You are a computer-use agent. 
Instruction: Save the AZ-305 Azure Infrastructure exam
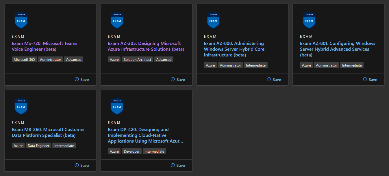tap(178, 80)
